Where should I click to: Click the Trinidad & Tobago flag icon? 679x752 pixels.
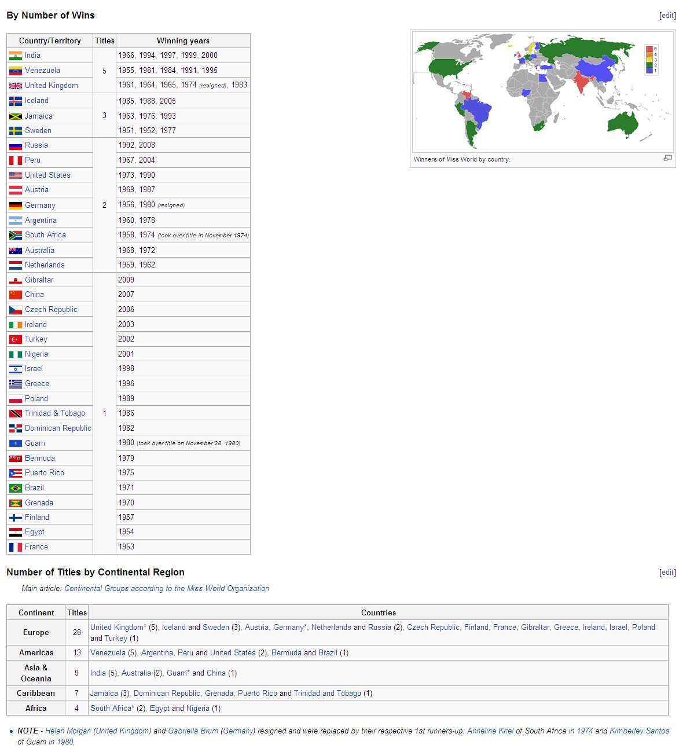[x=16, y=413]
